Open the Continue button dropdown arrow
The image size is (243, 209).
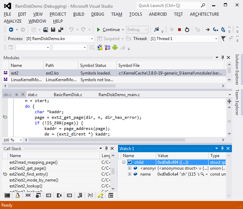[123, 30]
